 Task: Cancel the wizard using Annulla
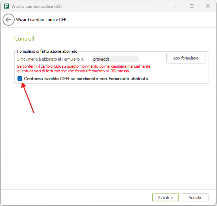(195, 197)
